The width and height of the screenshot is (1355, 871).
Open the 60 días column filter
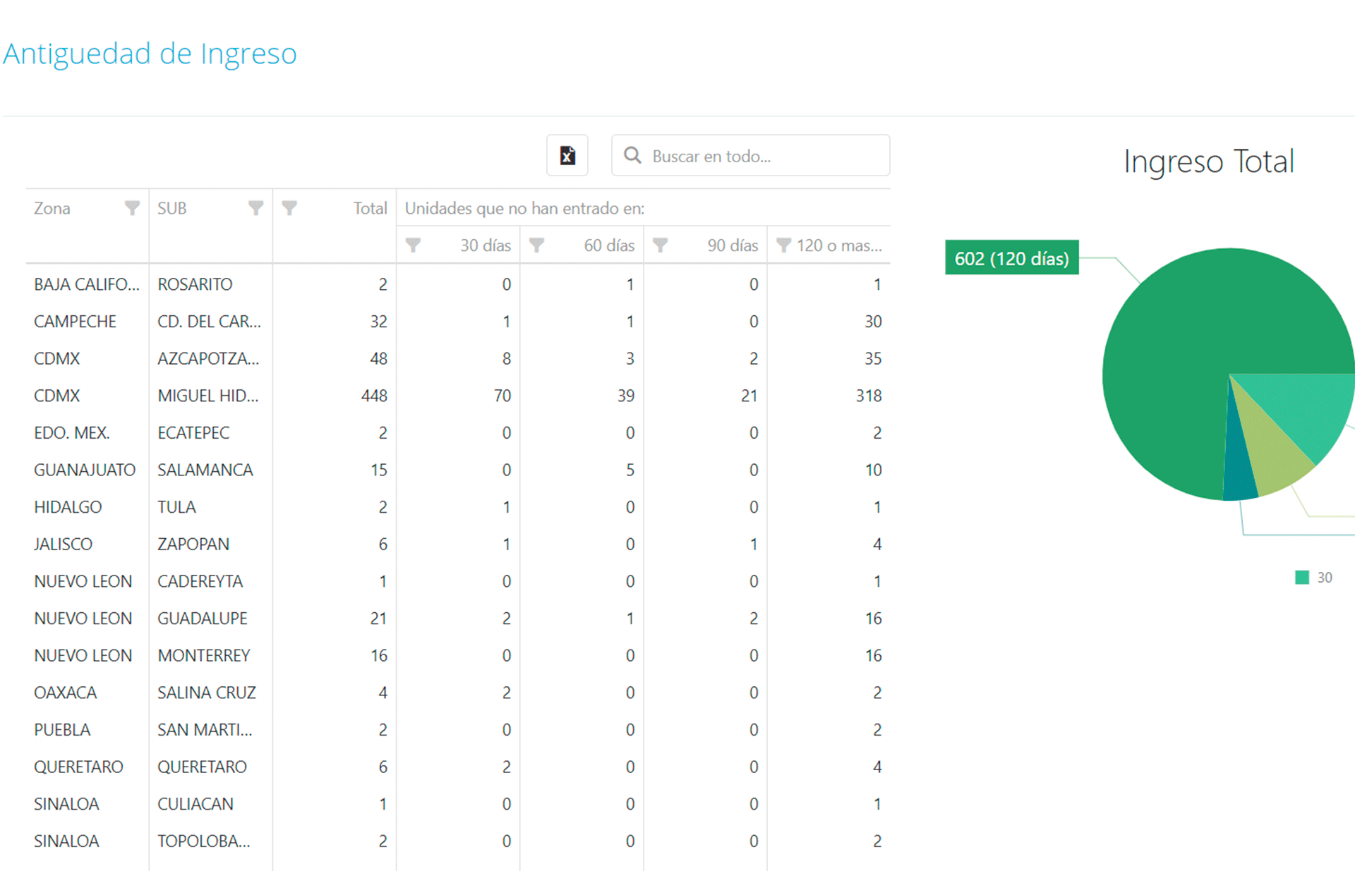point(536,245)
